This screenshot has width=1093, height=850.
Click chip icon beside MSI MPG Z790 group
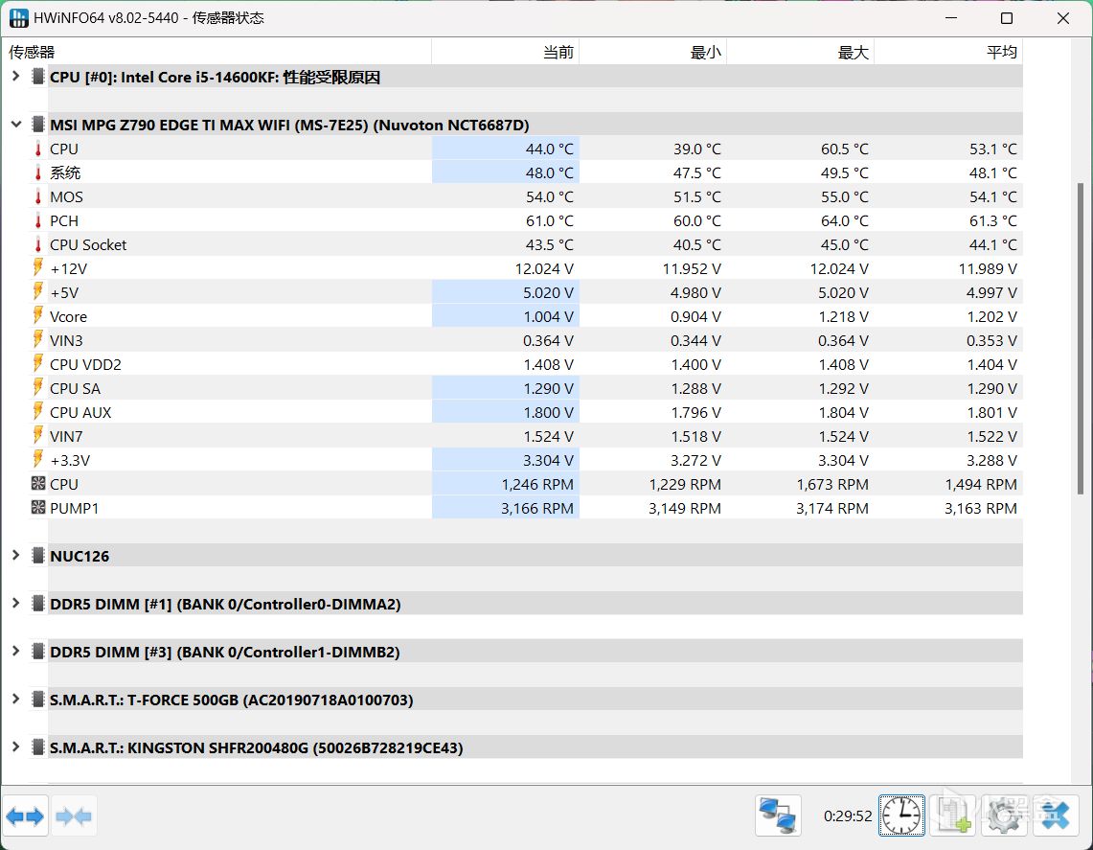pos(38,125)
